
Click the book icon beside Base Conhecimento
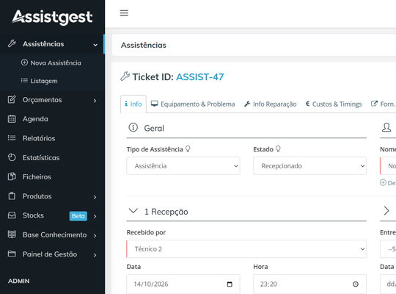pos(12,234)
